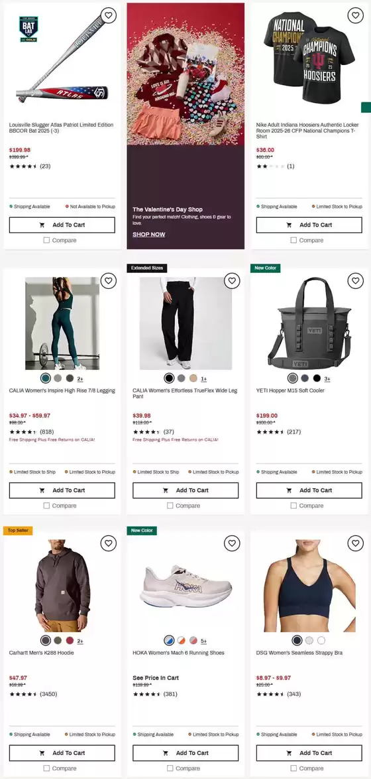Add Indiana Hoosiers T-Shirt to wishlist heart
Image resolution: width=371 pixels, height=779 pixels.
pos(355,15)
